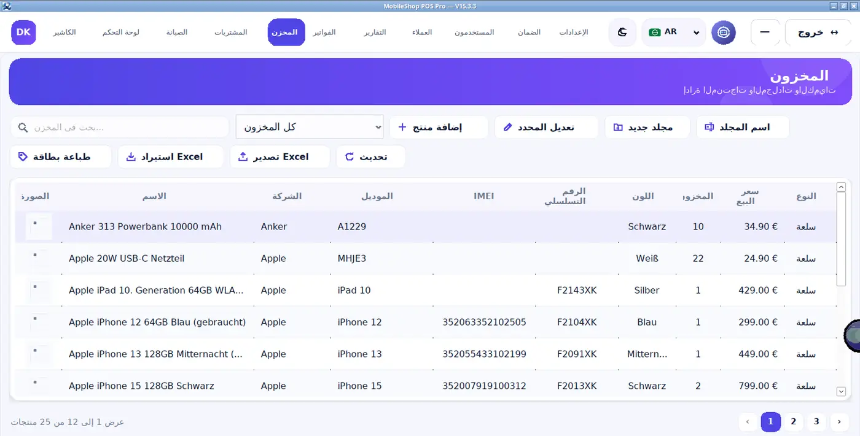Switch to the العملاء customers tab

pos(422,33)
